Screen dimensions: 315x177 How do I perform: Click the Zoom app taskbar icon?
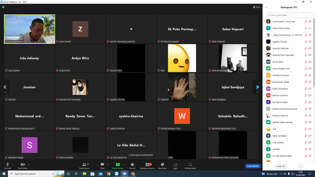(x=125, y=174)
